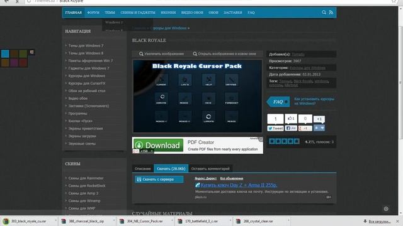
Task: Open ВИДЕО ОБОИ menu item
Action: [x=192, y=13]
